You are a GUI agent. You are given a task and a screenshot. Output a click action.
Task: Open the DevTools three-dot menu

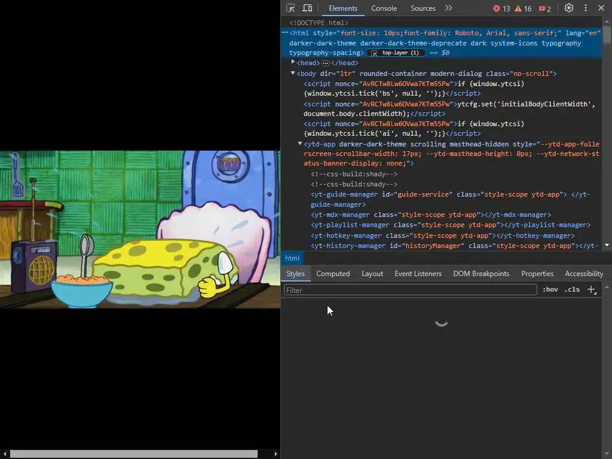coord(586,8)
